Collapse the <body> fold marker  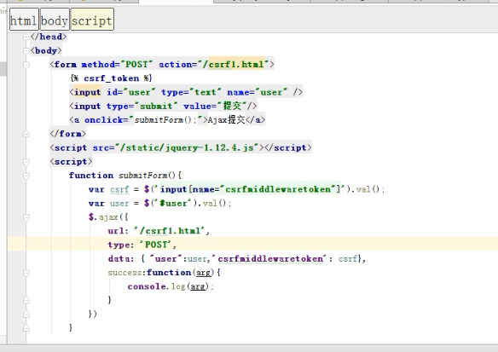pos(26,51)
